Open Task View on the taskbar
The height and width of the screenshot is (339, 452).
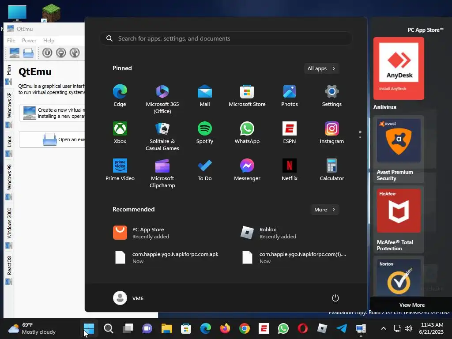point(128,328)
